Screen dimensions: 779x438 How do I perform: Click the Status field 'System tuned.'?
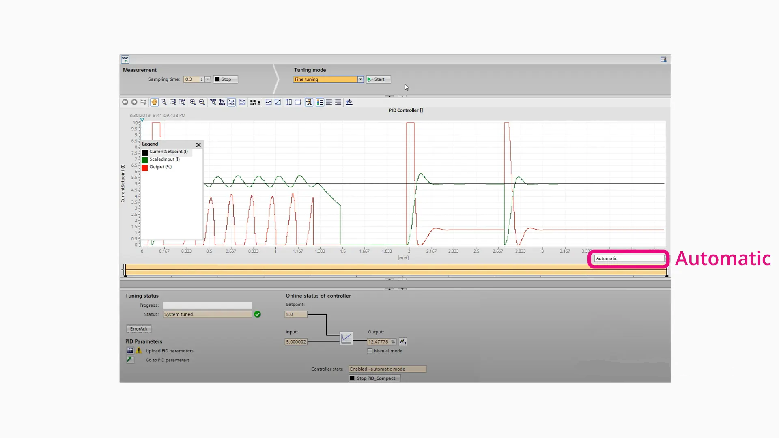(207, 314)
